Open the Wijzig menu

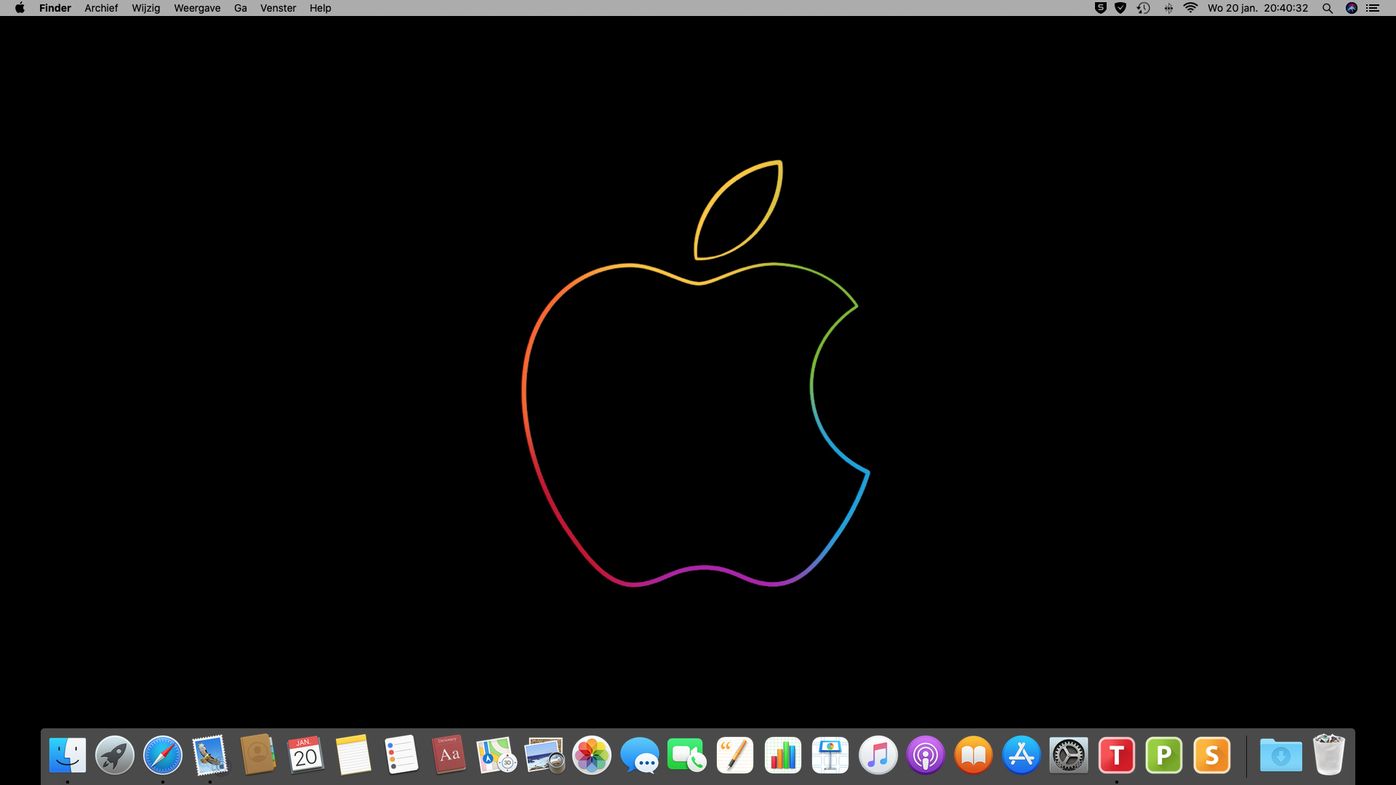click(x=146, y=8)
